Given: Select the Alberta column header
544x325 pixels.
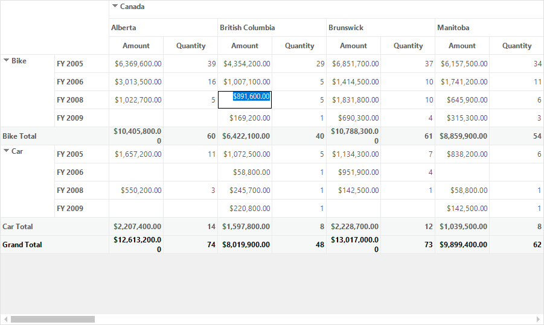Looking at the screenshot, I should pyautogui.click(x=163, y=27).
